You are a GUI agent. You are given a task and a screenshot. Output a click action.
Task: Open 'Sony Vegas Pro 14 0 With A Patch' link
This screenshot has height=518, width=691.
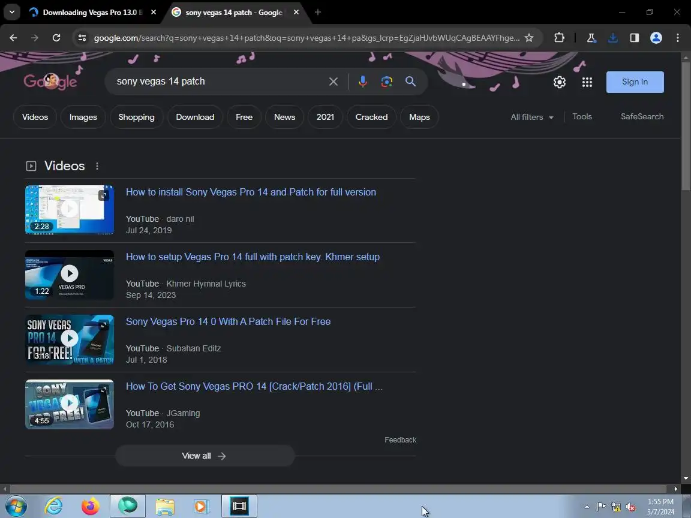pos(229,321)
